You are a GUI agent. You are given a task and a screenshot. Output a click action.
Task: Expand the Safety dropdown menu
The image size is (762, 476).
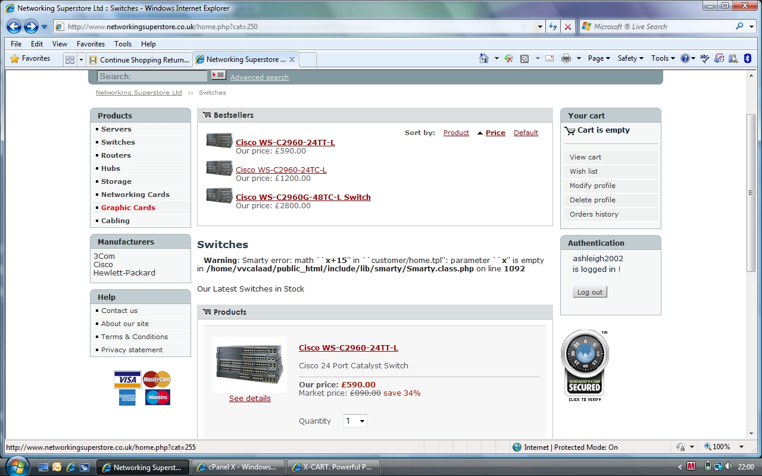(630, 58)
